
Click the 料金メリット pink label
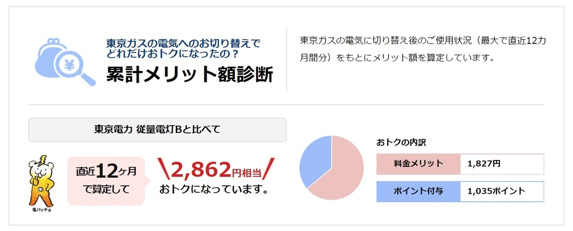[x=418, y=164]
